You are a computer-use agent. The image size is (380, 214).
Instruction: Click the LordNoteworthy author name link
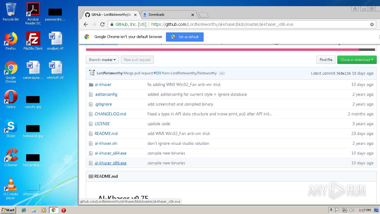(x=110, y=73)
